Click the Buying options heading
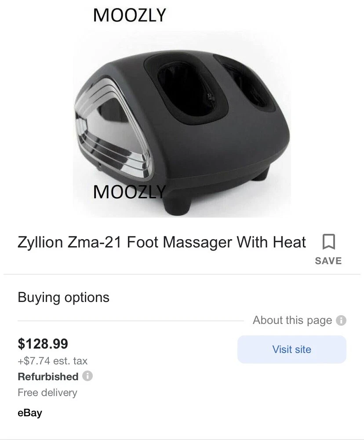The image size is (364, 440). pyautogui.click(x=63, y=298)
